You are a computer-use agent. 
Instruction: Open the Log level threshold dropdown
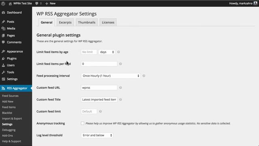coord(97,135)
